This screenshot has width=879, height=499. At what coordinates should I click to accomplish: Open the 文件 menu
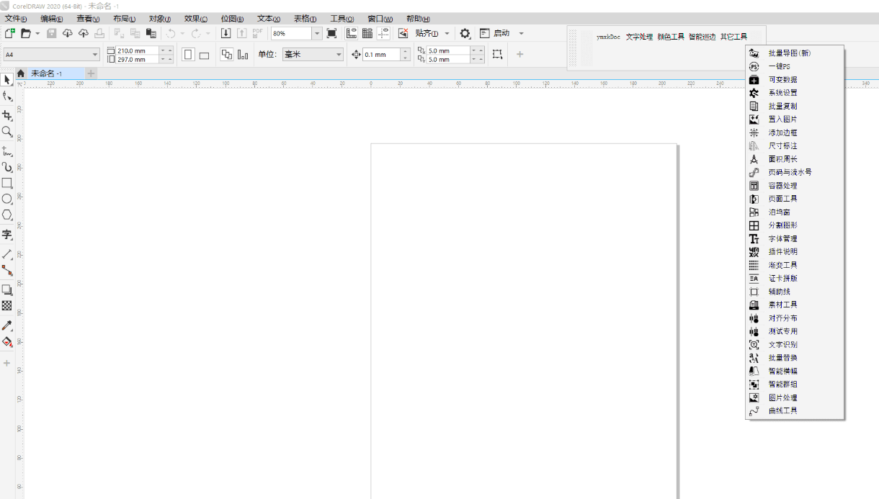[x=16, y=19]
